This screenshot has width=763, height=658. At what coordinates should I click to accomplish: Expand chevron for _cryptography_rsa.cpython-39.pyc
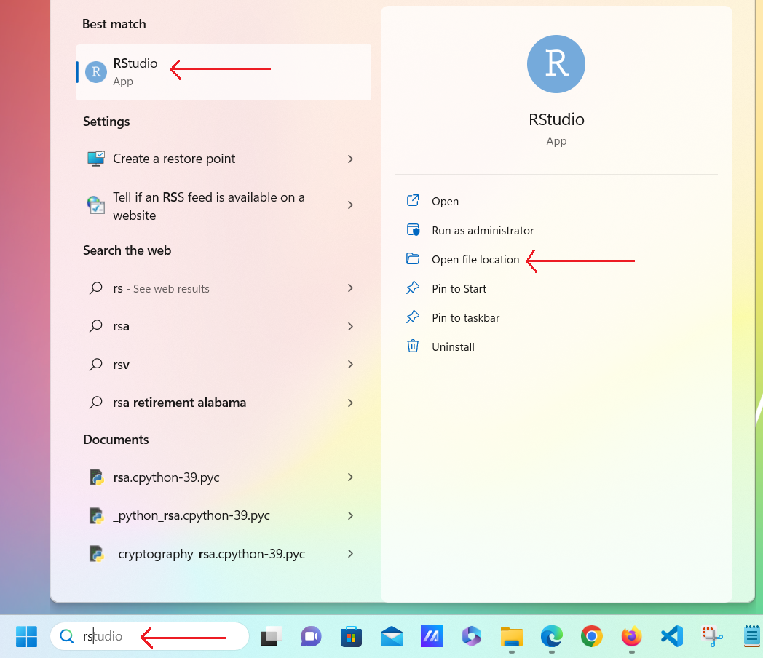coord(350,553)
